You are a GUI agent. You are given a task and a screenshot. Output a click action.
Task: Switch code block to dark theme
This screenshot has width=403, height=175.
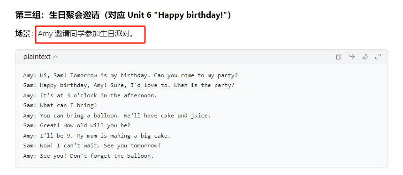click(365, 57)
